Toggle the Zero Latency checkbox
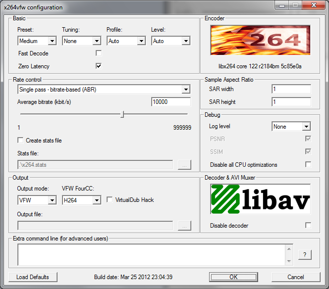Viewport: 329px width, 289px height. tap(99, 66)
